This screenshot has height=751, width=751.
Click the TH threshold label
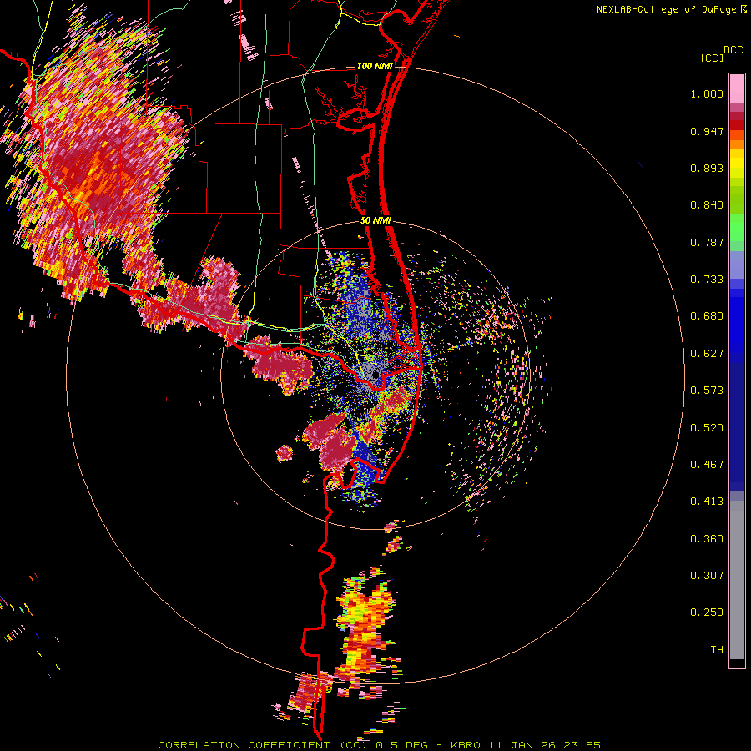tap(717, 650)
